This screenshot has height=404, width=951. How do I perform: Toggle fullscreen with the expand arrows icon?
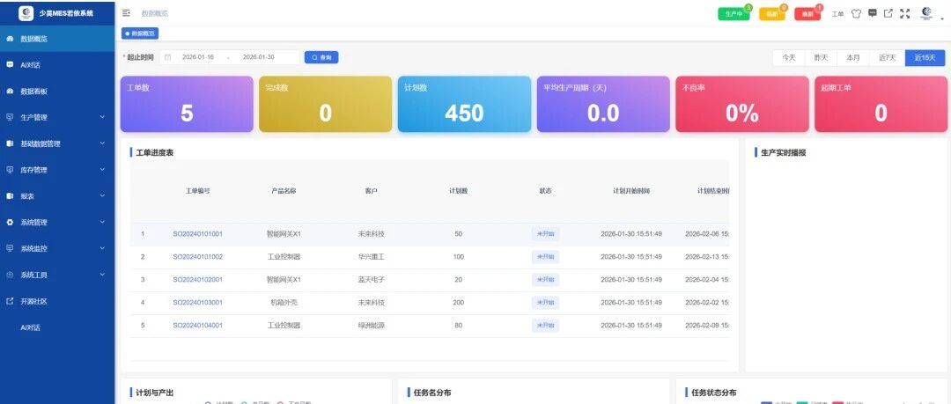coord(905,12)
